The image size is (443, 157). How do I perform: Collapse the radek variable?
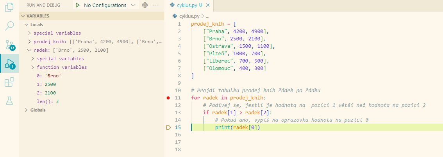30,50
